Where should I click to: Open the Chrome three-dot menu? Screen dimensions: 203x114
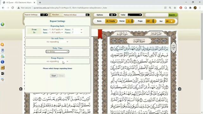[200, 8]
